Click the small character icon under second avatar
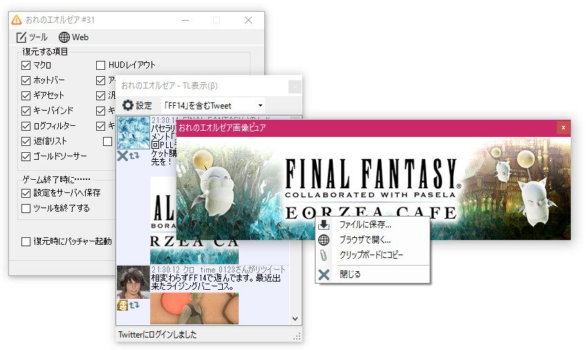This screenshot has width=586, height=350. 122,305
